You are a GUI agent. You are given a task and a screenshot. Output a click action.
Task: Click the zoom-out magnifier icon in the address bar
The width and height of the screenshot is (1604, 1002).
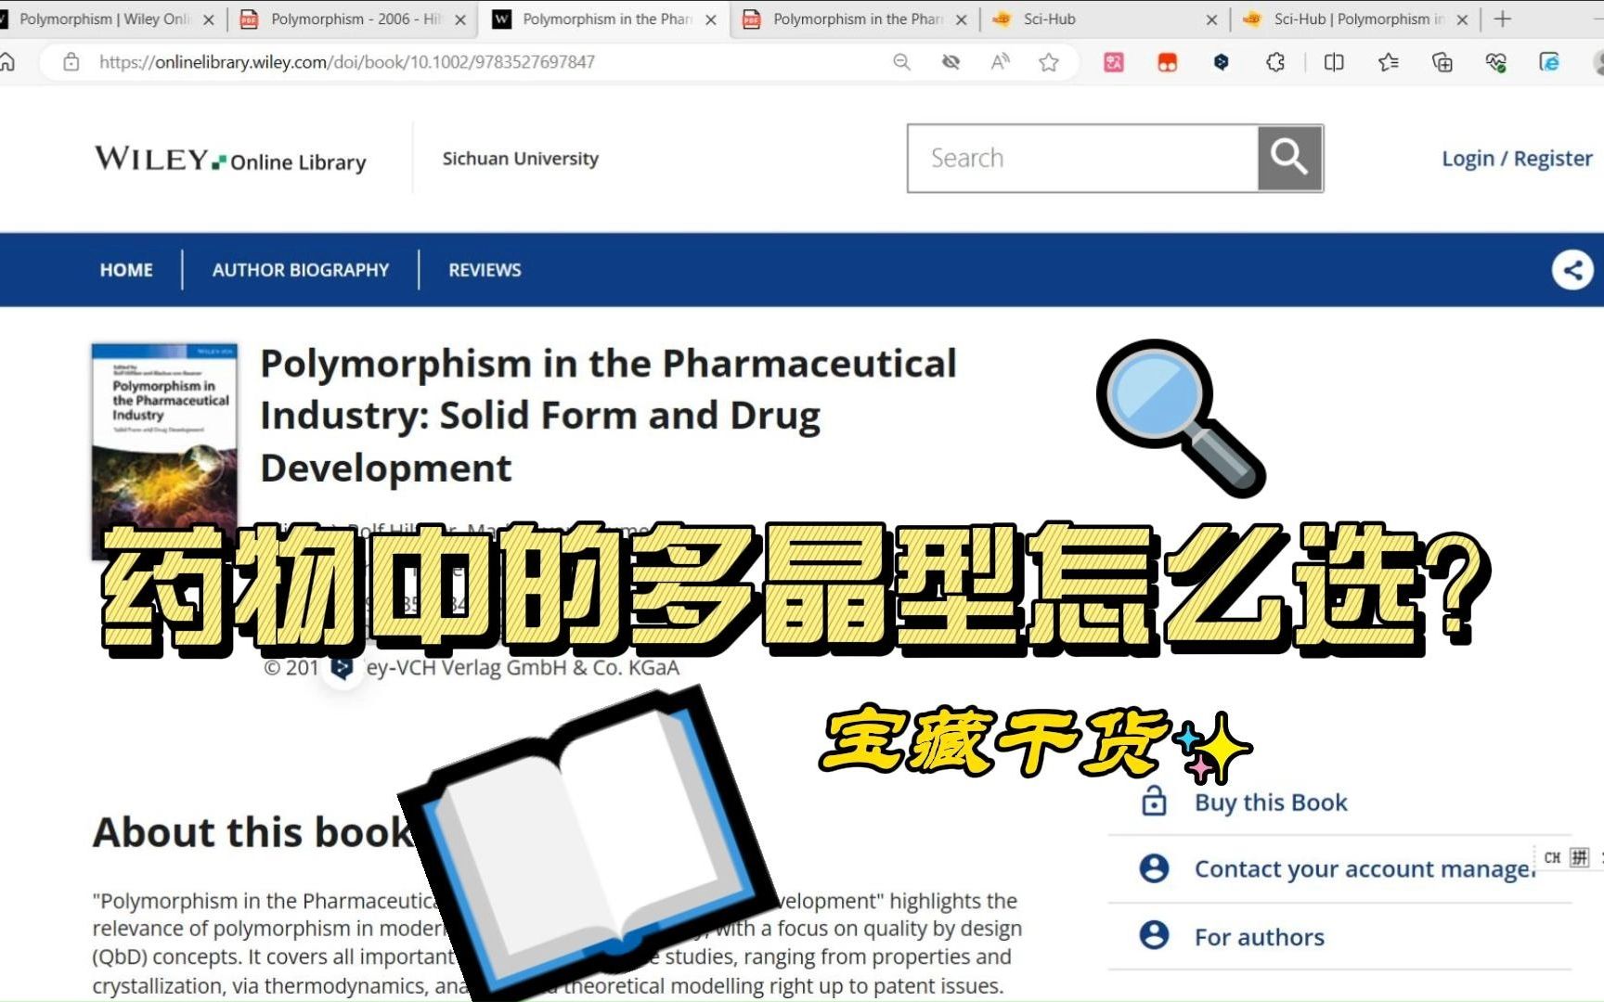pyautogui.click(x=901, y=62)
